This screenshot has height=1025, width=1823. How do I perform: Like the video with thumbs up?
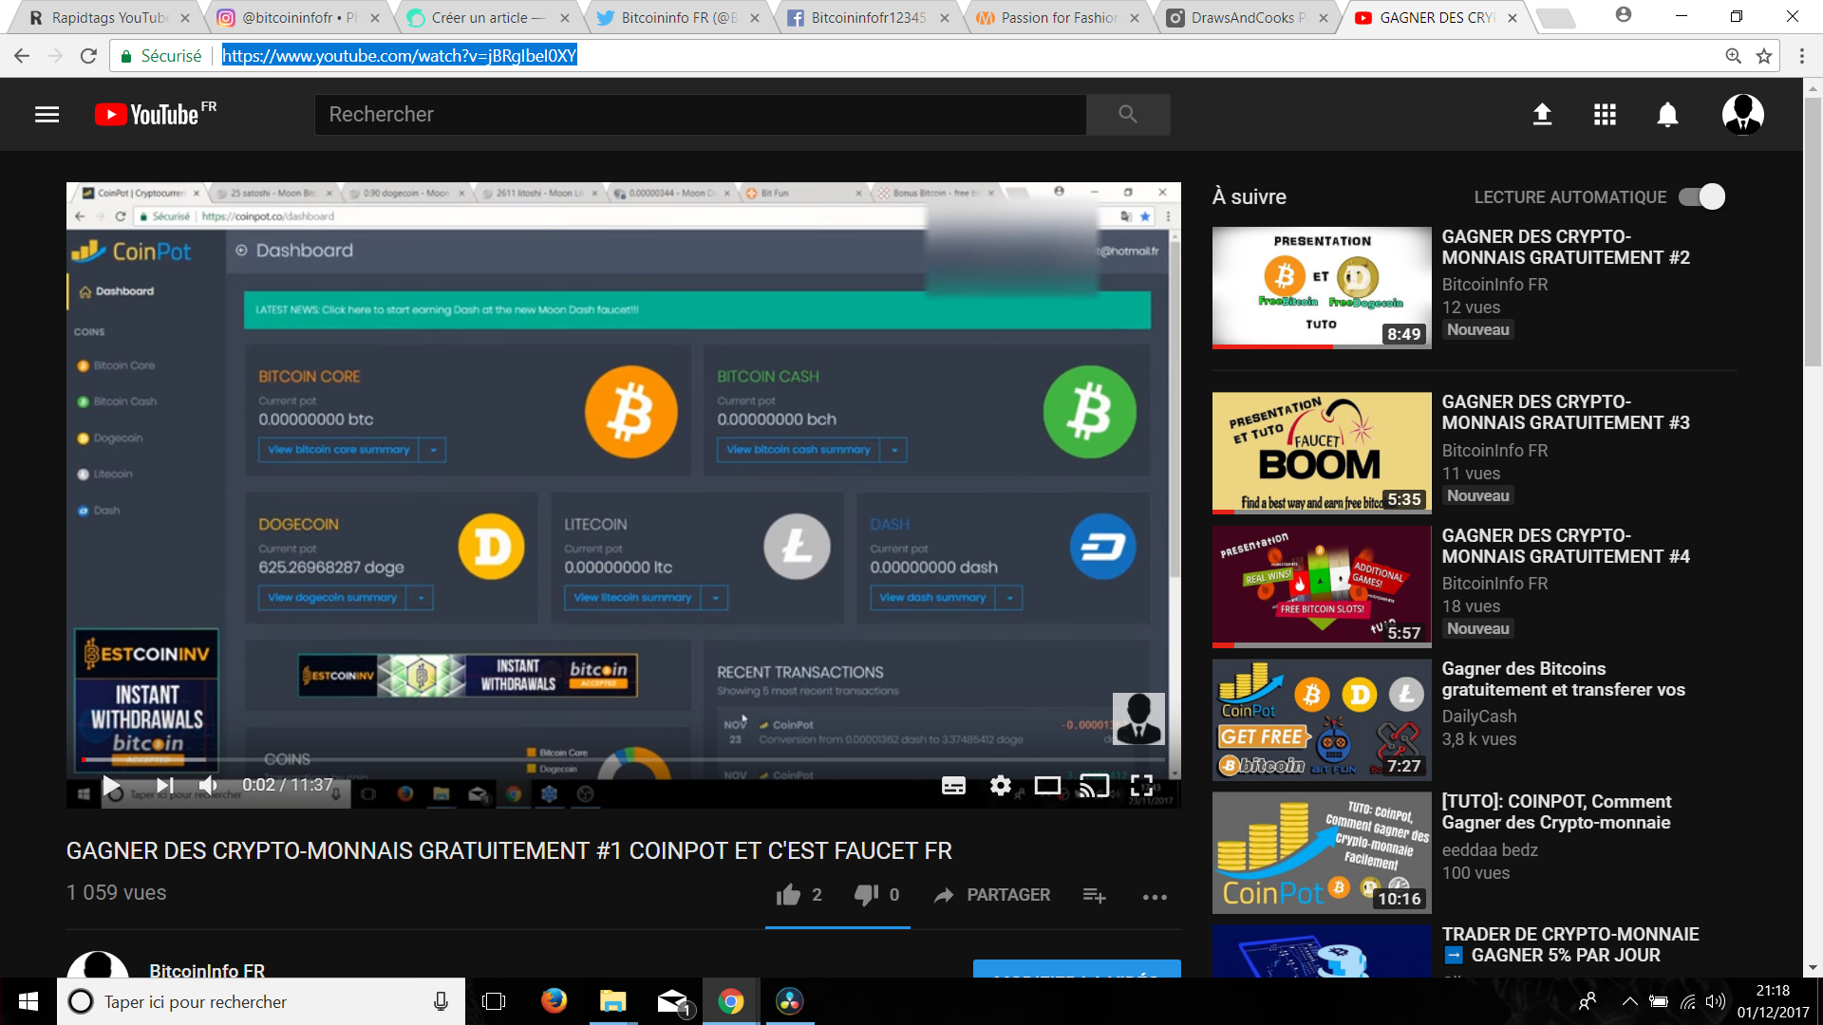coord(789,895)
